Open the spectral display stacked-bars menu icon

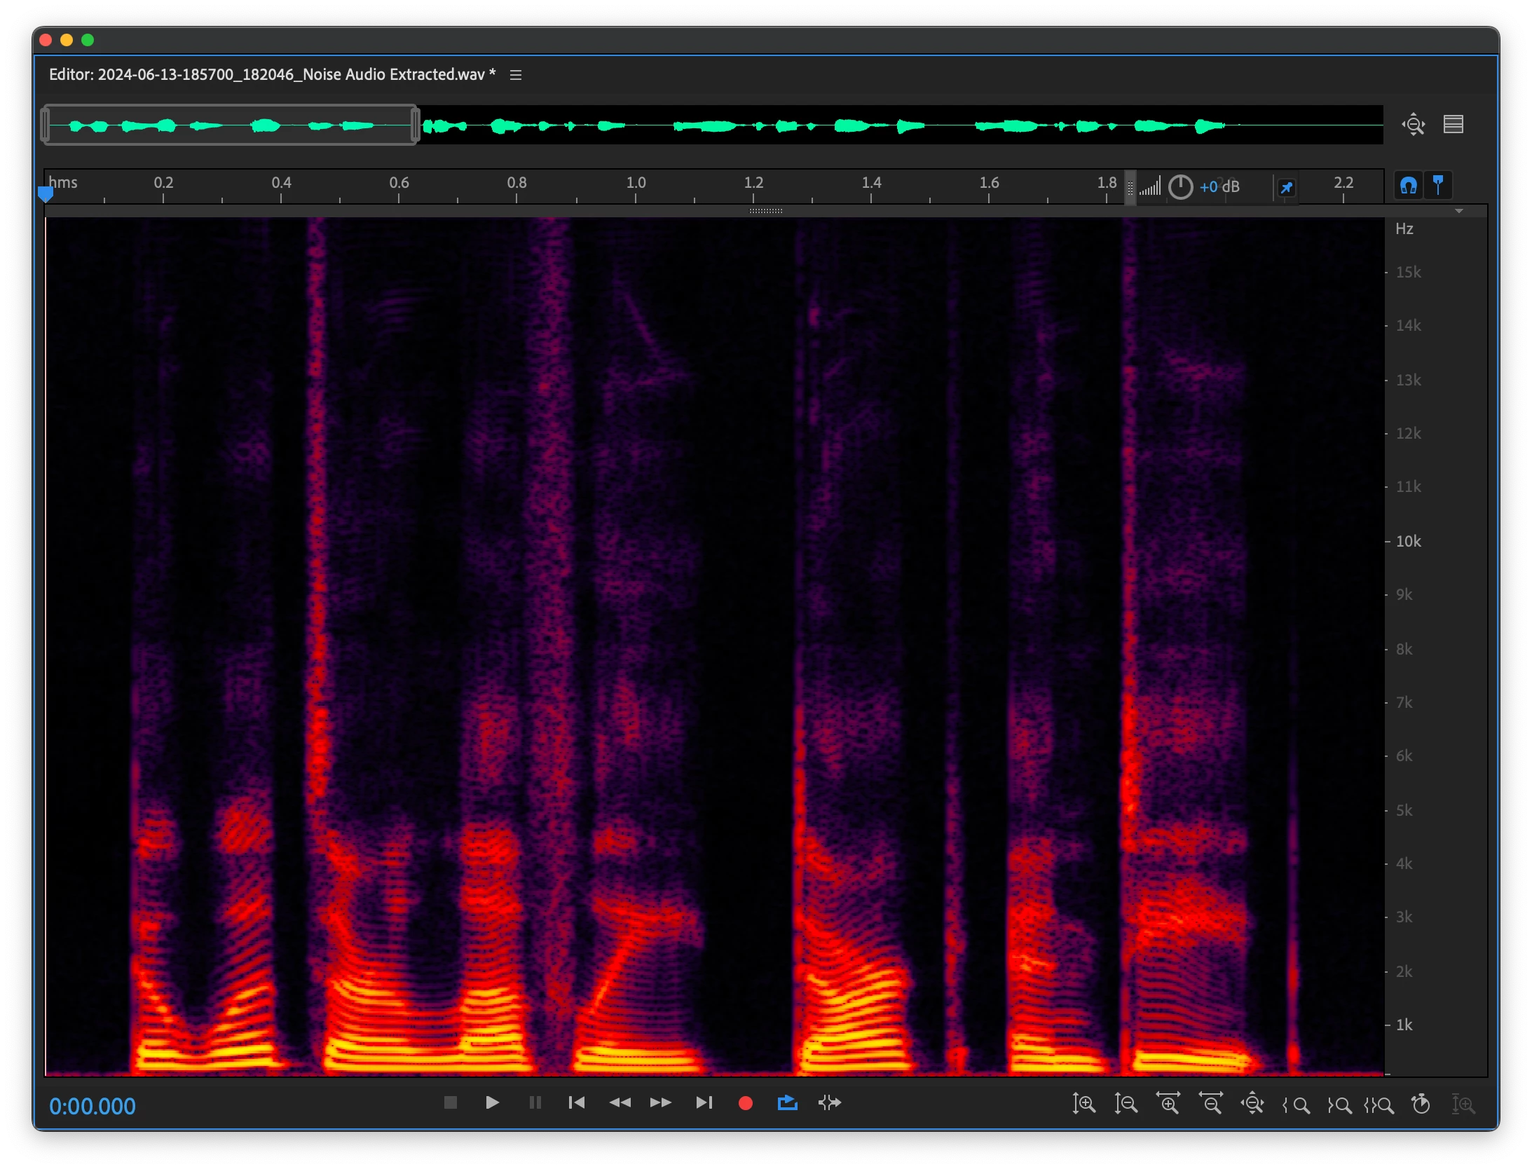[x=1453, y=125]
